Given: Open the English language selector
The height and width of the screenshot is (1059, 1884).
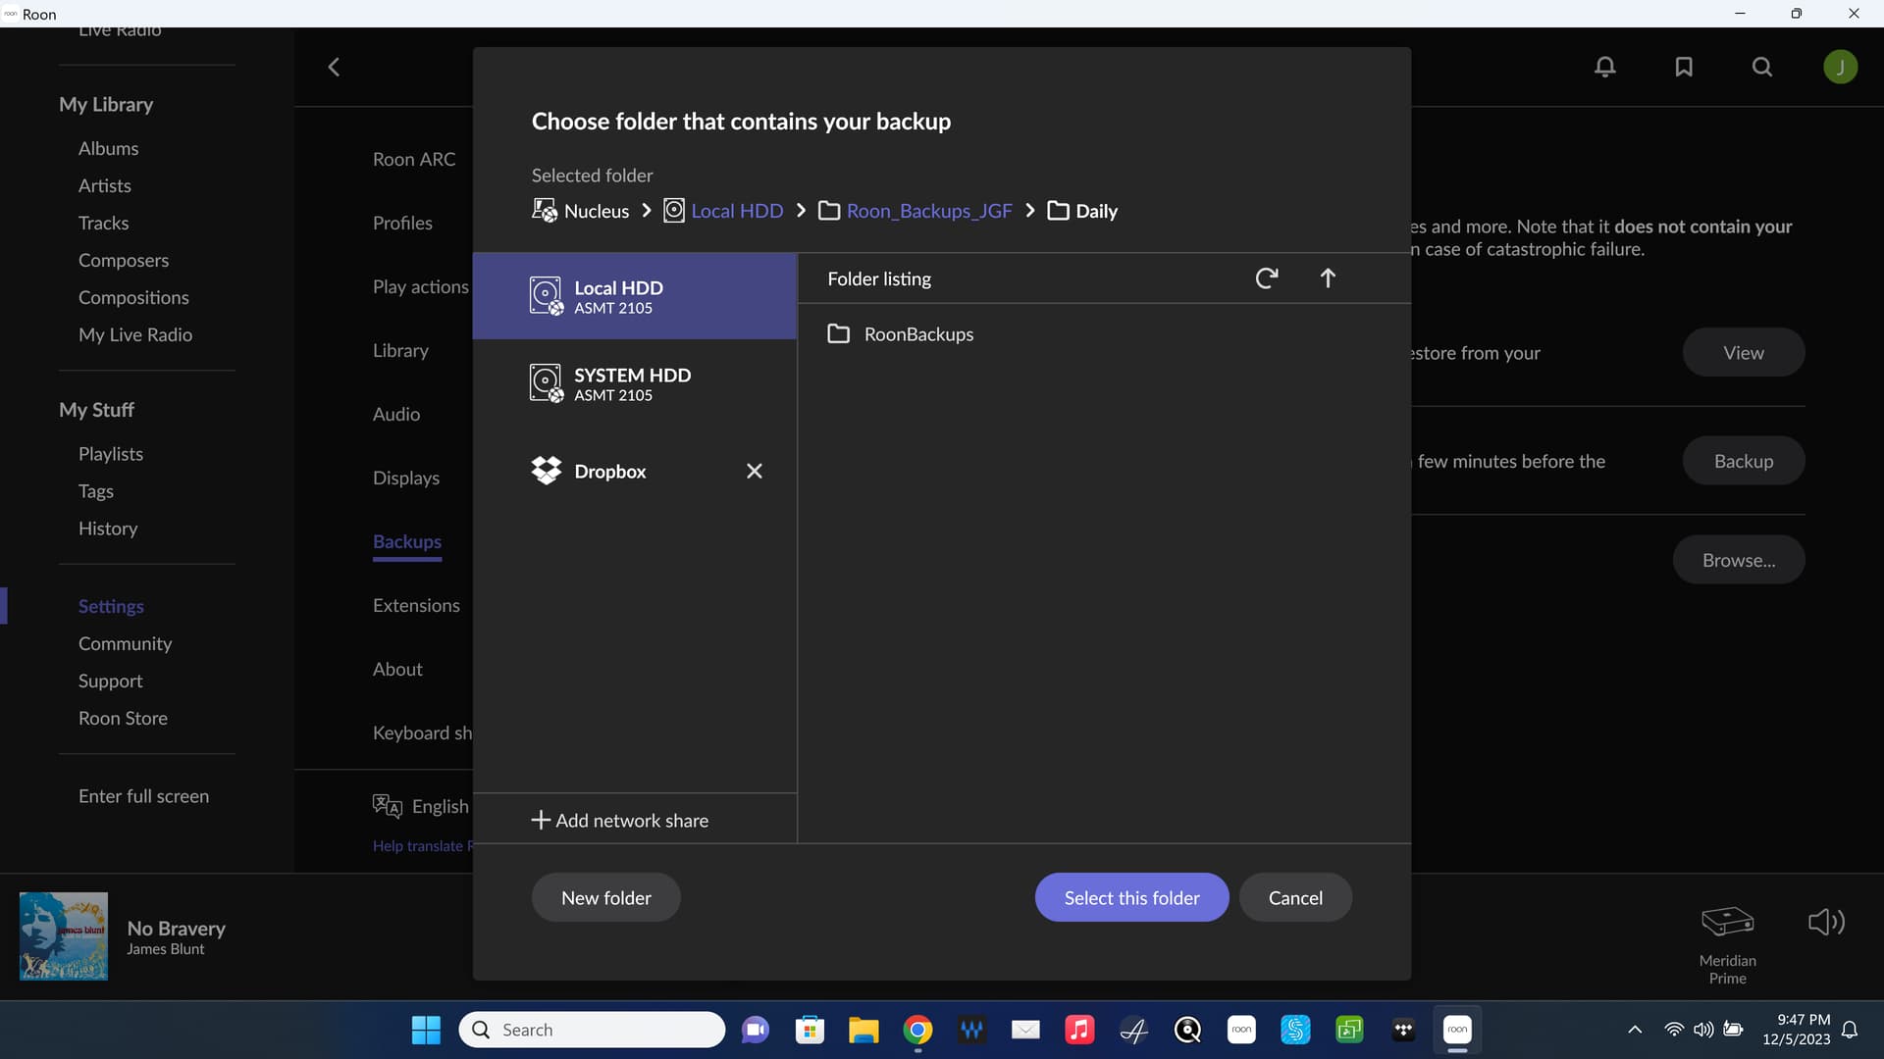Looking at the screenshot, I should click(x=422, y=806).
